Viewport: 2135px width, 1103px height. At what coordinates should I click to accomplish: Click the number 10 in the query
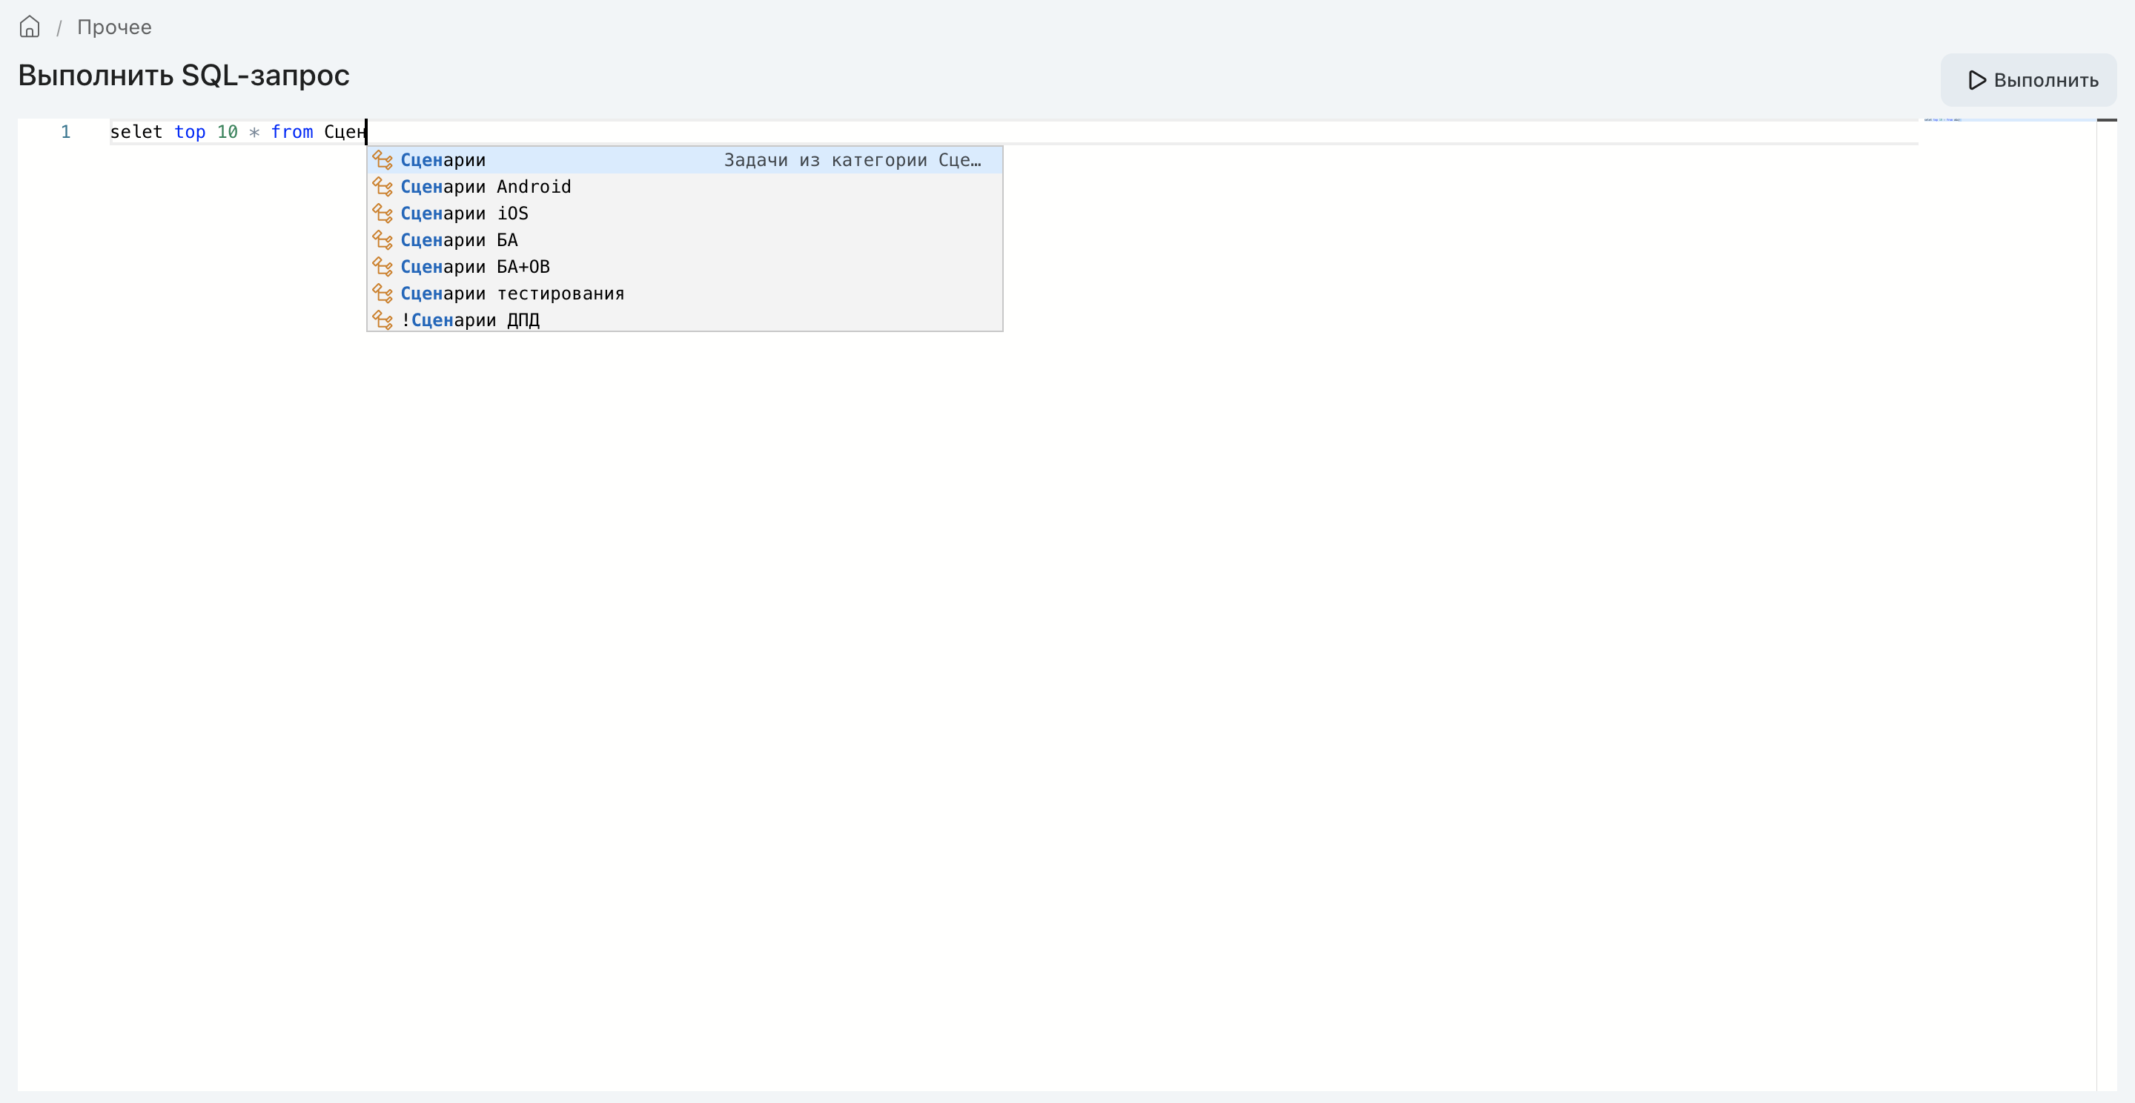(x=227, y=132)
